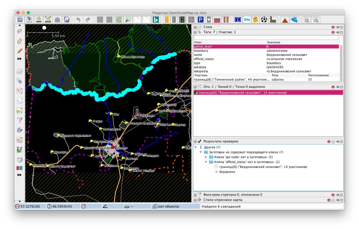Choose the bed accommodation preset icon
The image size is (359, 229).
pyautogui.click(x=247, y=19)
